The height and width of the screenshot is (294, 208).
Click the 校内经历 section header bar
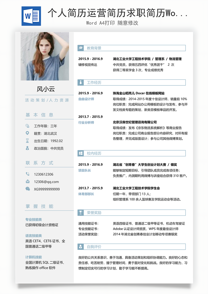click(132, 153)
